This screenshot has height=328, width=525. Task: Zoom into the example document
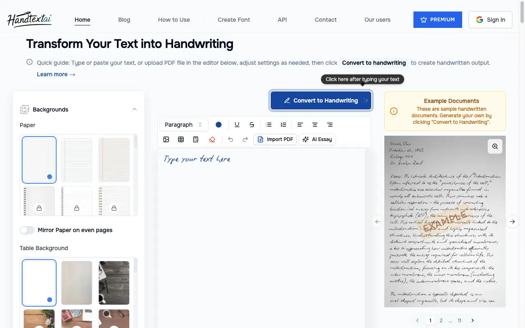(x=495, y=146)
